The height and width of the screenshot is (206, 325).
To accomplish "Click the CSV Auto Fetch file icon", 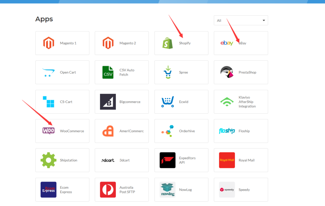I will [108, 72].
